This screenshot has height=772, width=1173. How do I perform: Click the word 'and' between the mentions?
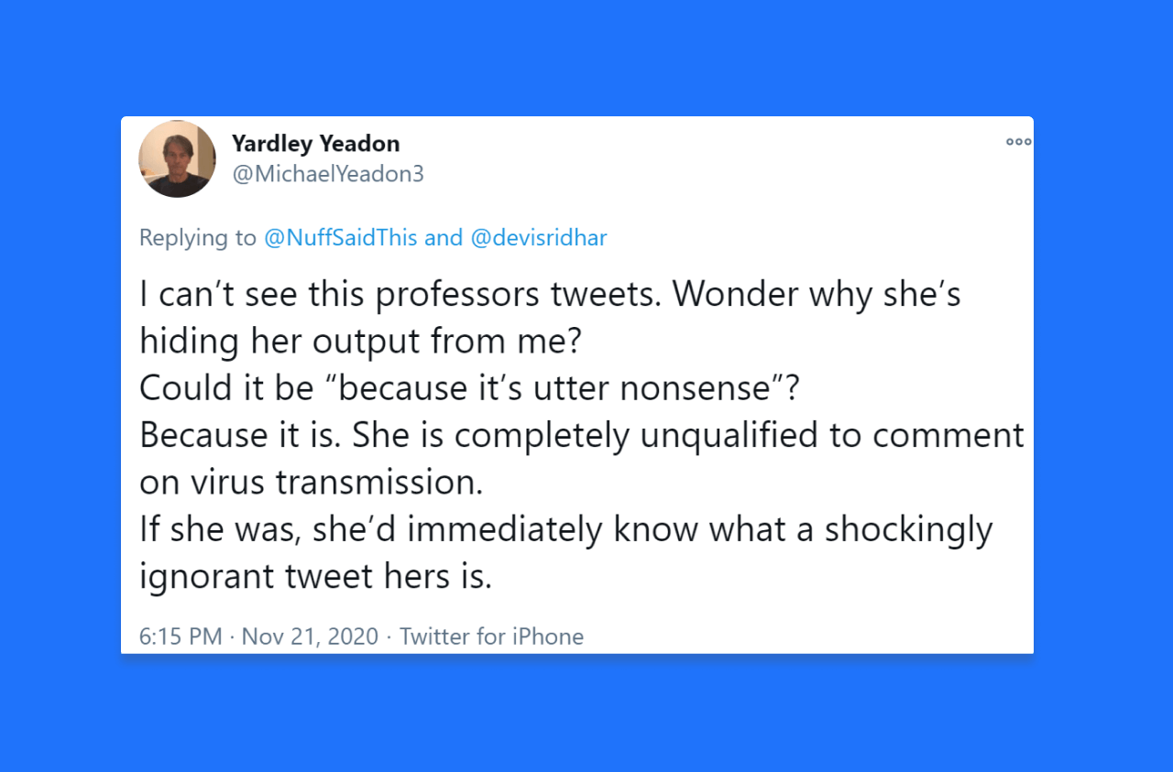coord(444,238)
